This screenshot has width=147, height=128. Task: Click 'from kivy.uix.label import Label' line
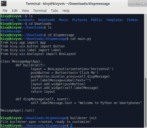31,50
